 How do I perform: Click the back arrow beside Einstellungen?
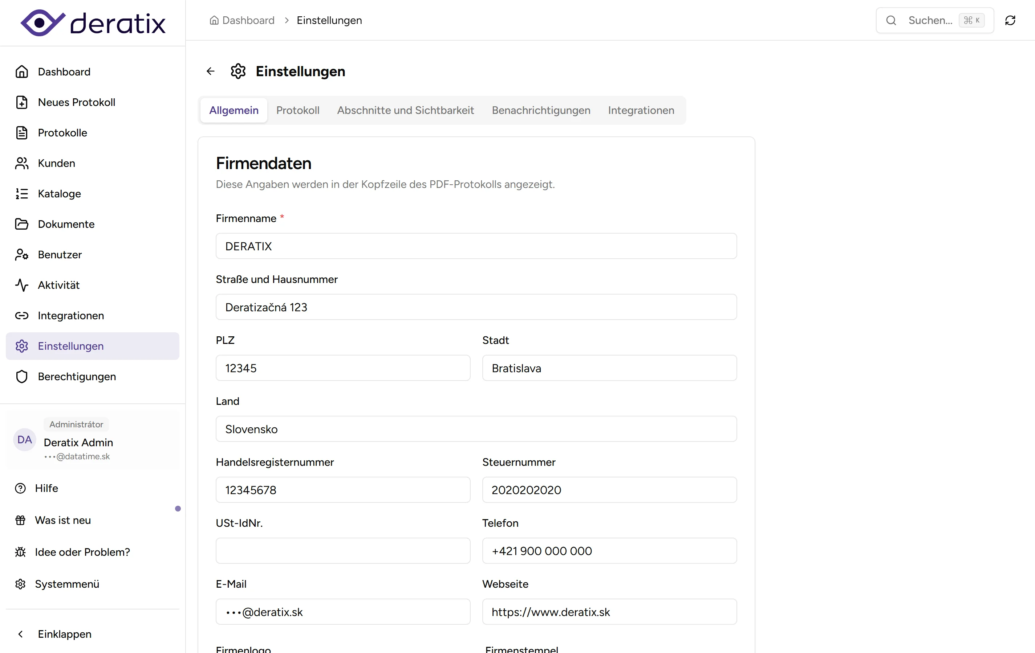click(210, 71)
